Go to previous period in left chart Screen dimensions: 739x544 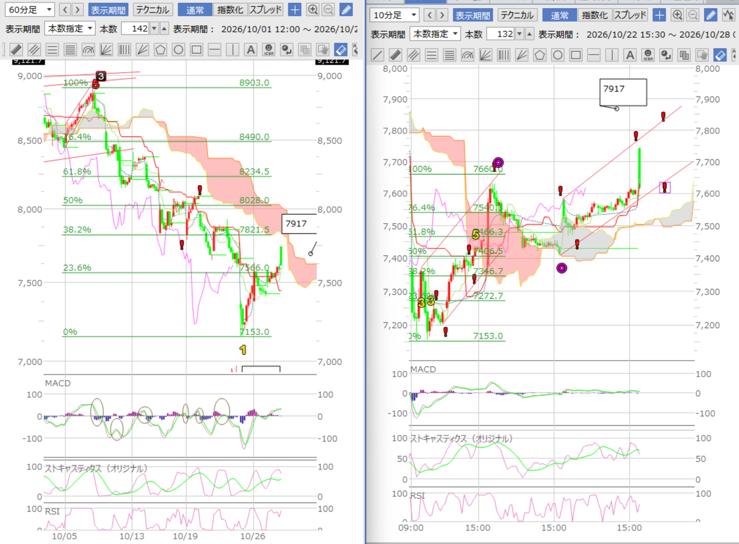[x=65, y=9]
